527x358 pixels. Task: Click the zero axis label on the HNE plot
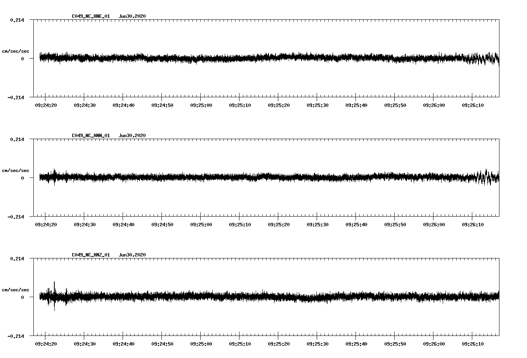pyautogui.click(x=23, y=59)
